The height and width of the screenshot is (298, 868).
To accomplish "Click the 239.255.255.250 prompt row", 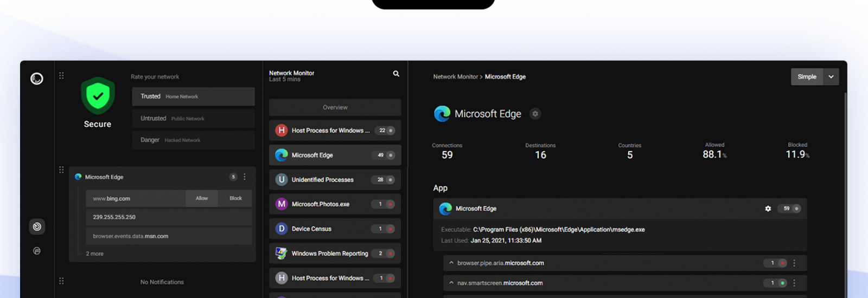I will (169, 217).
